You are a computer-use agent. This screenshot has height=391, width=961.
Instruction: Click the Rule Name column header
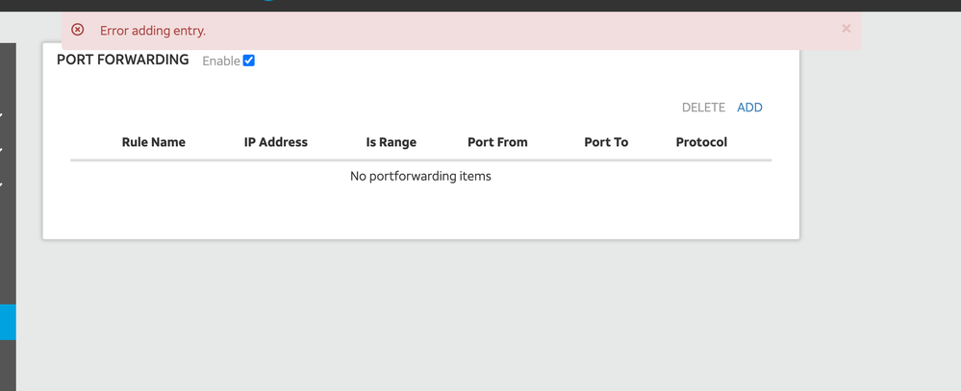(153, 142)
